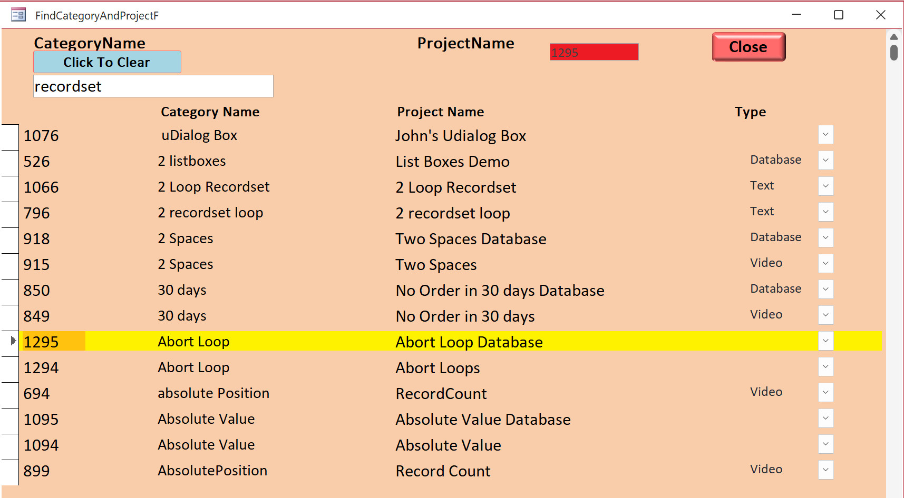Click the Access form icon in title bar
This screenshot has height=498, width=904.
click(x=18, y=15)
